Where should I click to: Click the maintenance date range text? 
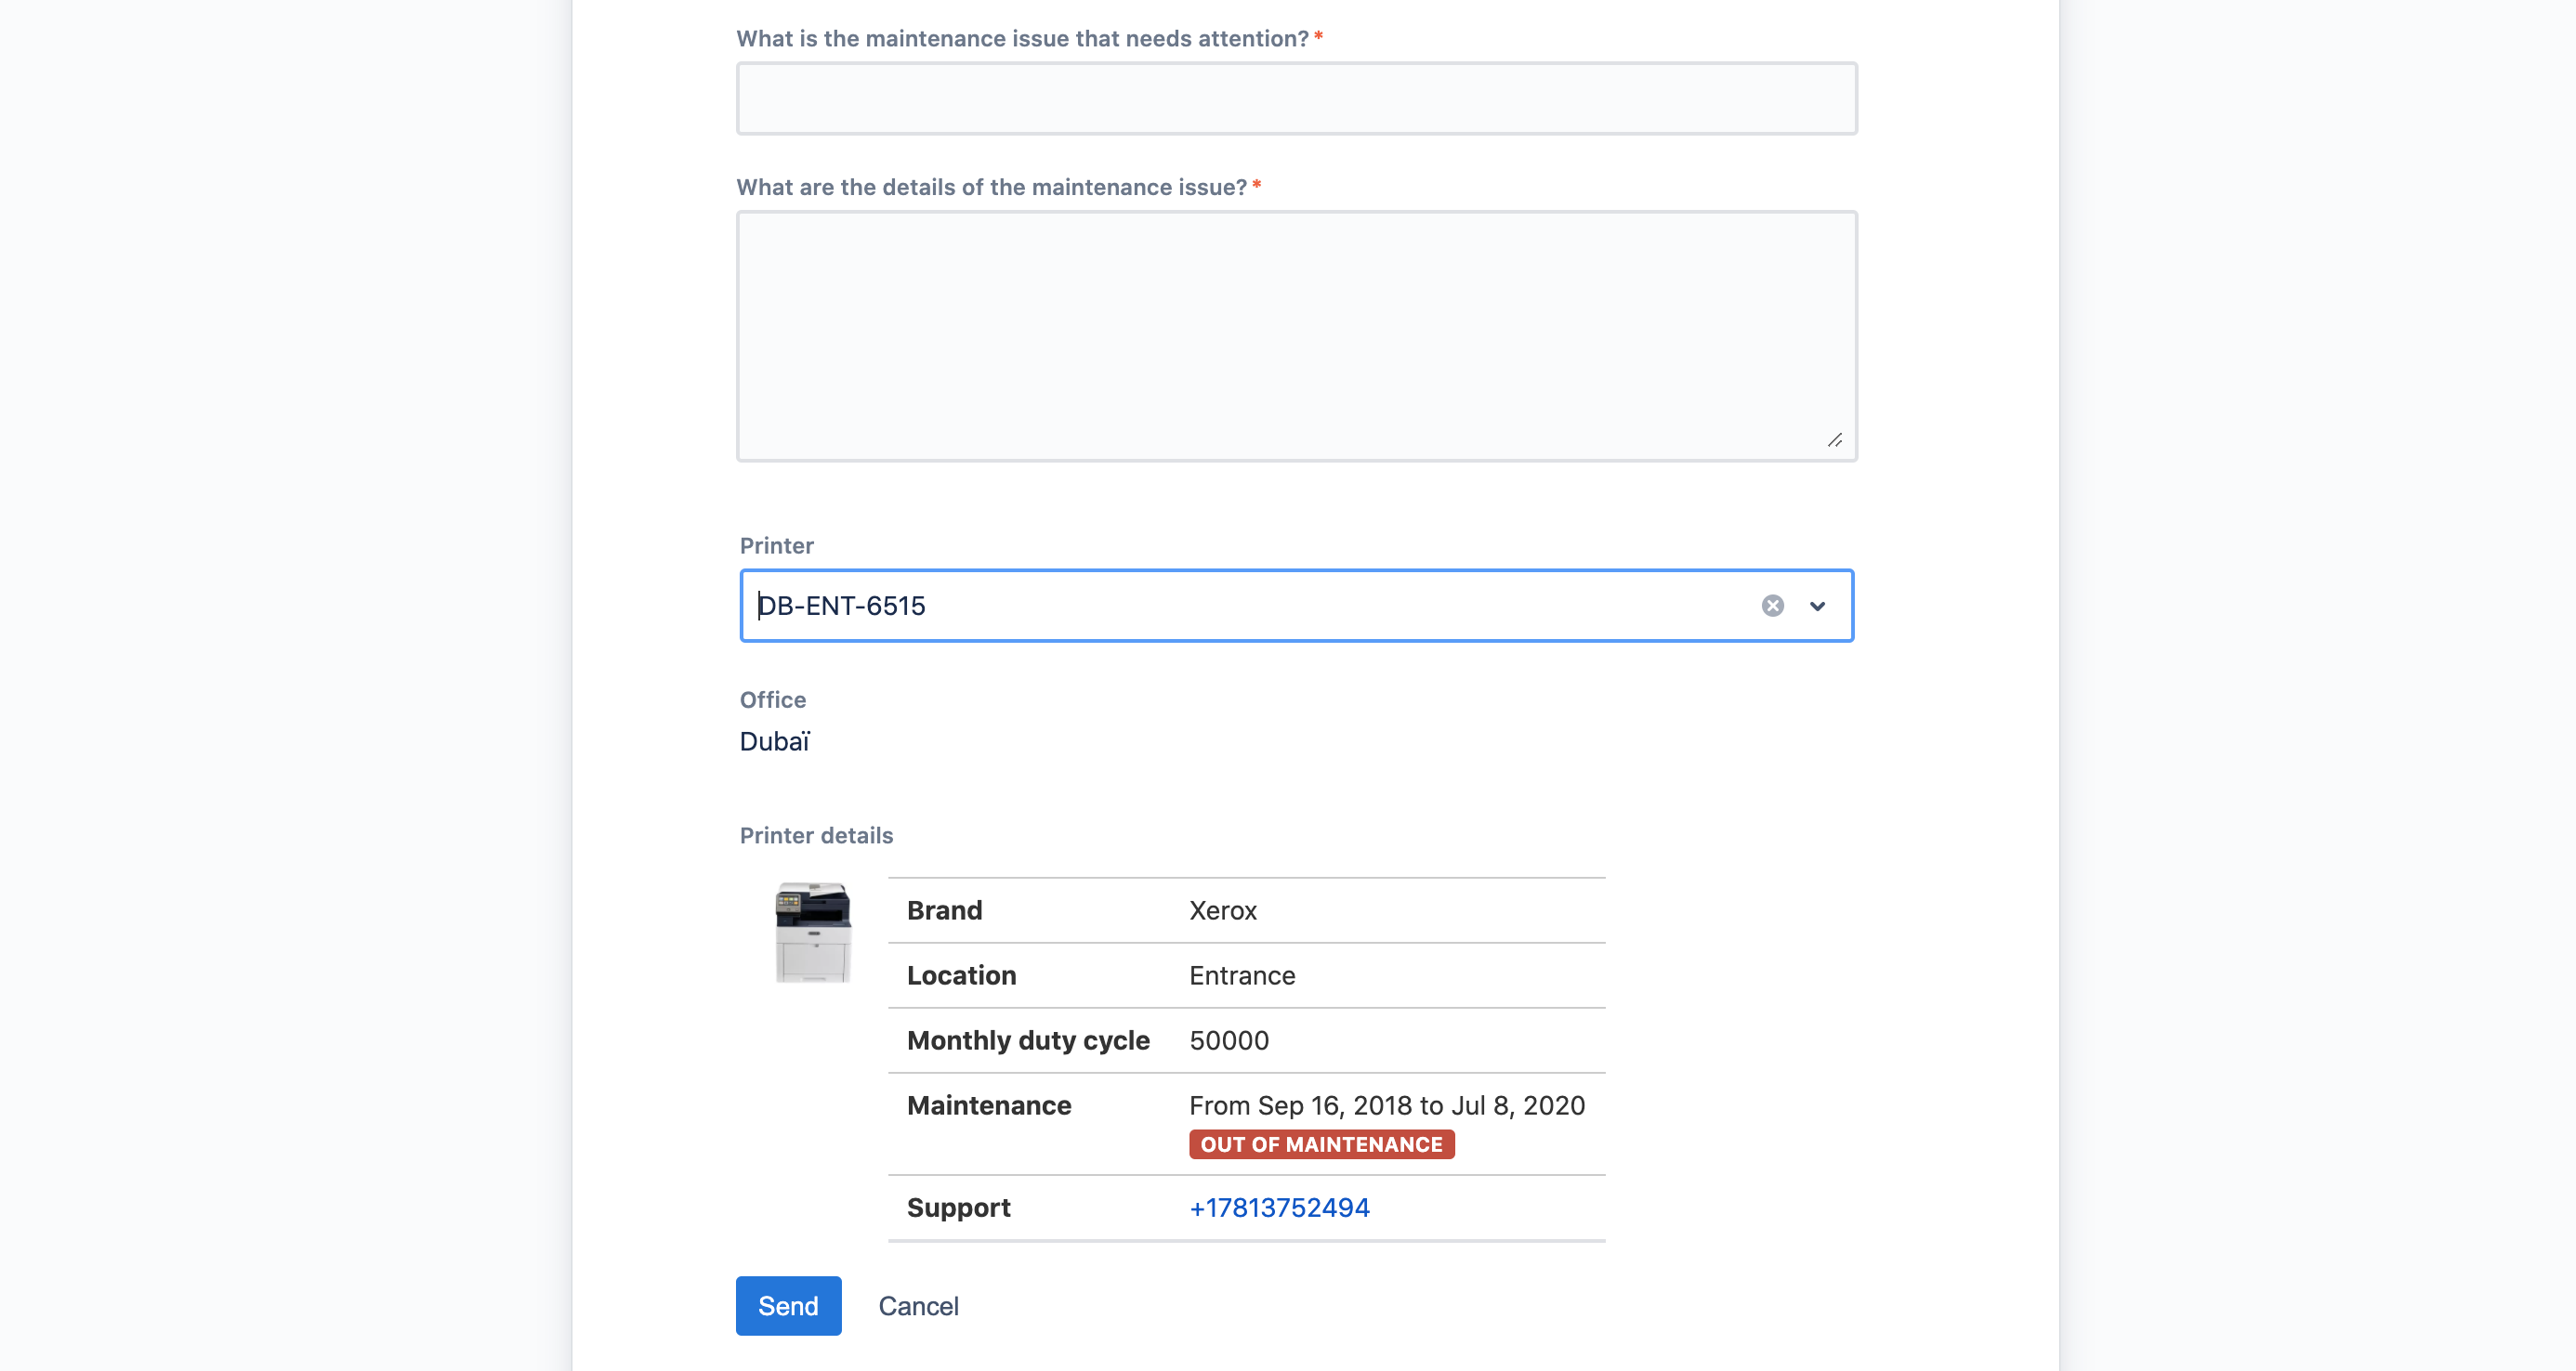(1386, 1105)
